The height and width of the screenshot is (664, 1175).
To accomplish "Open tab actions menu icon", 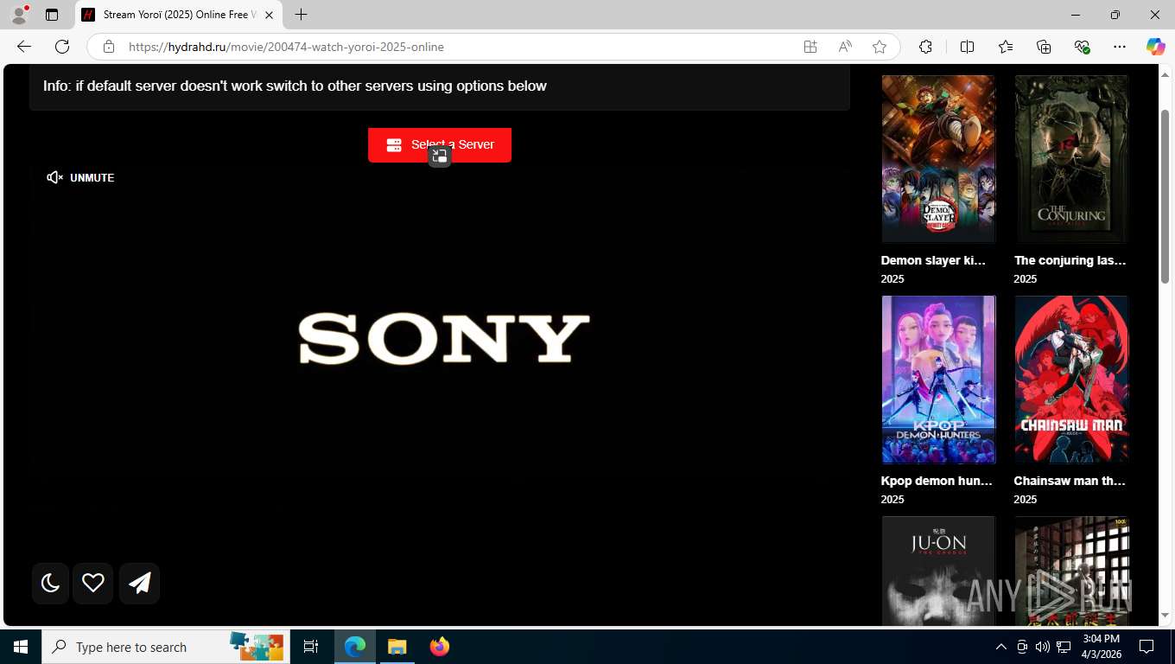I will click(52, 15).
